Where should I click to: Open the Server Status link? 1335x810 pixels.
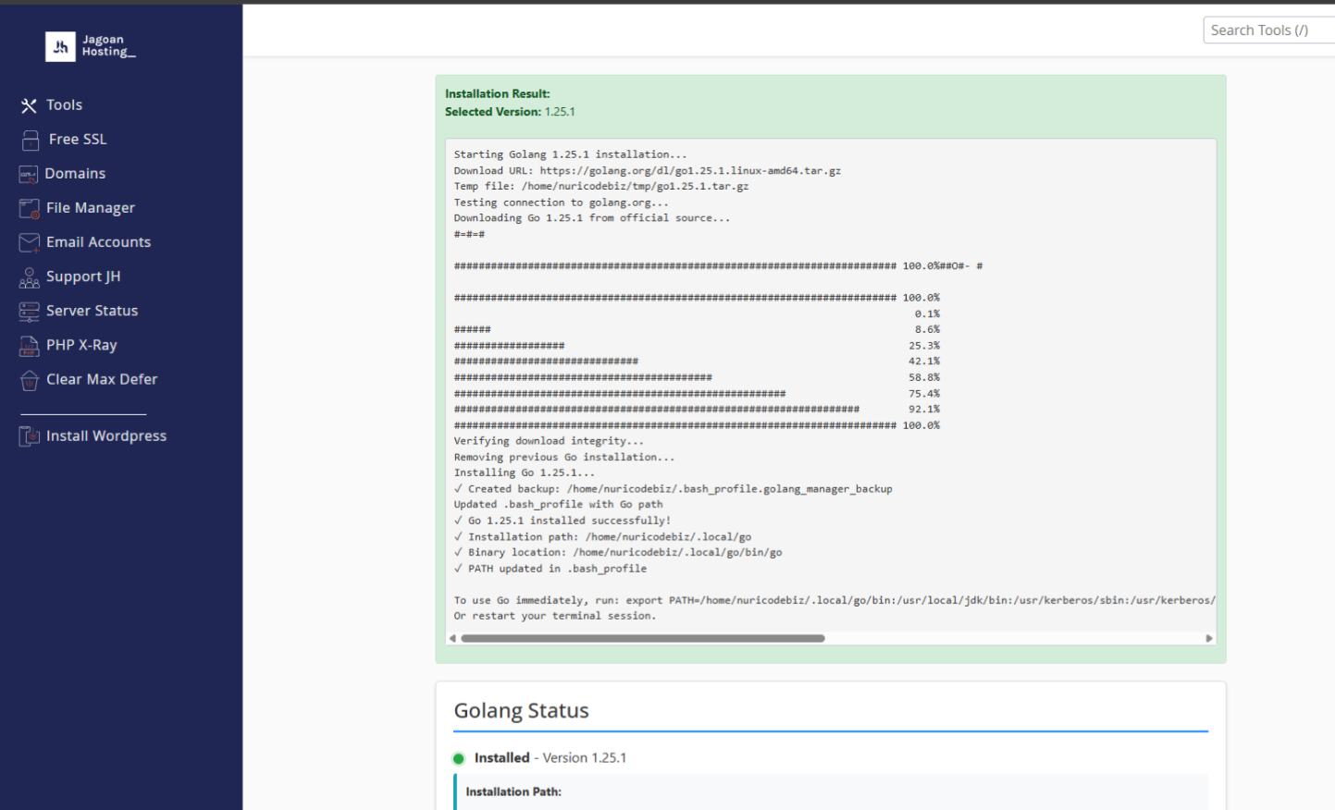[x=92, y=312]
